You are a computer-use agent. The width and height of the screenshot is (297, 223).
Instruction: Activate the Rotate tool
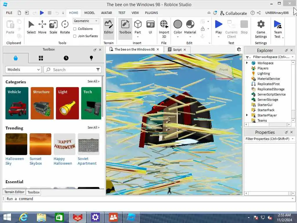pyautogui.click(x=65, y=28)
